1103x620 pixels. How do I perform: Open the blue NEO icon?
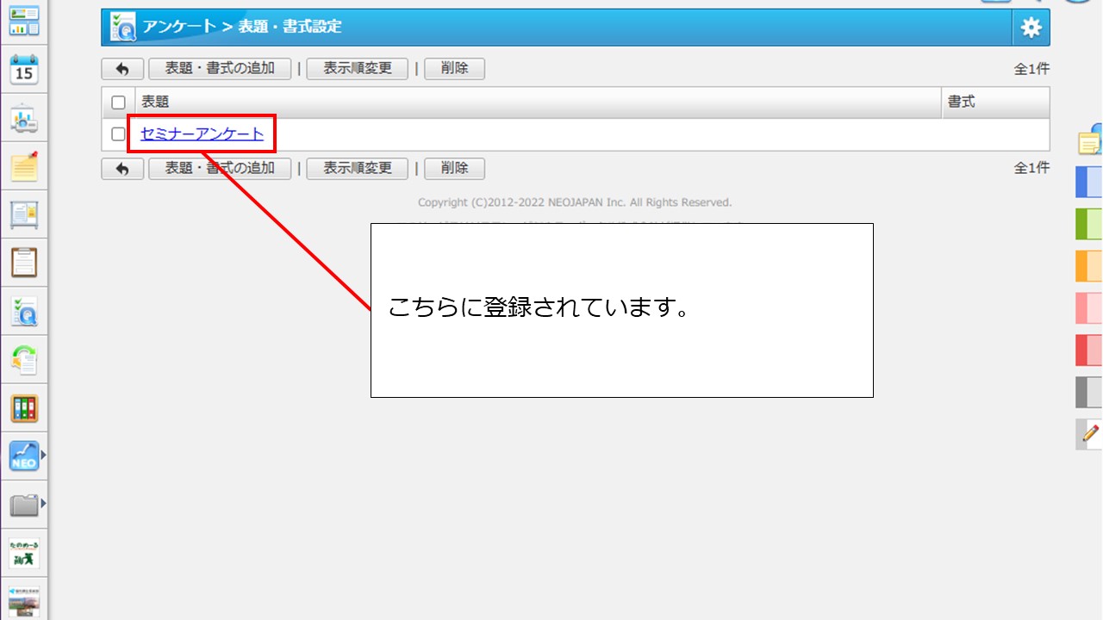coord(24,456)
